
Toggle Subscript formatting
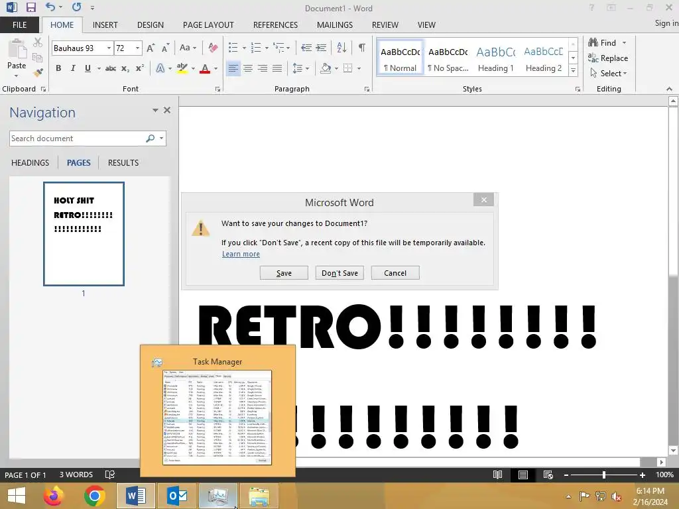(125, 68)
